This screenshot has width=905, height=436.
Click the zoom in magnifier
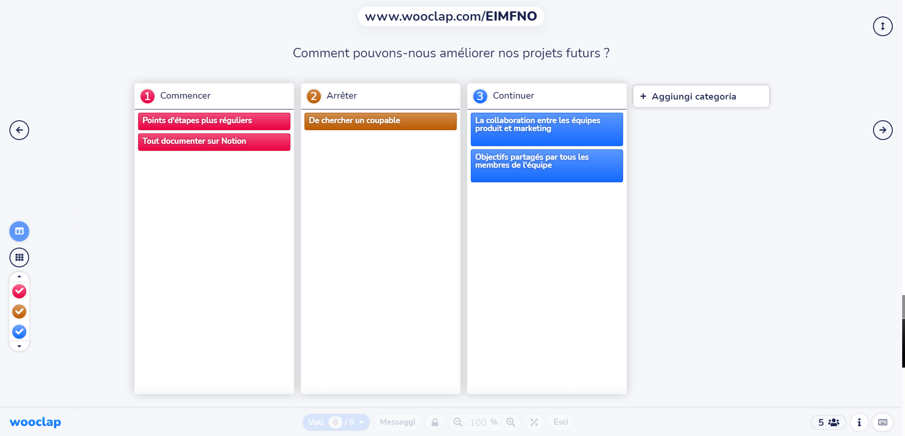click(511, 422)
